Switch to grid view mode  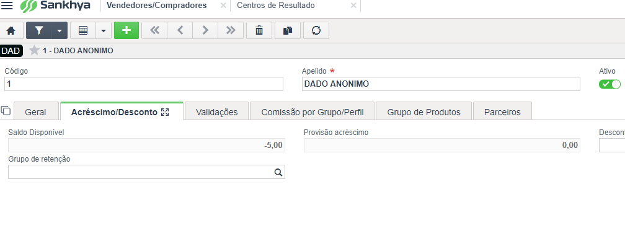[x=83, y=31]
